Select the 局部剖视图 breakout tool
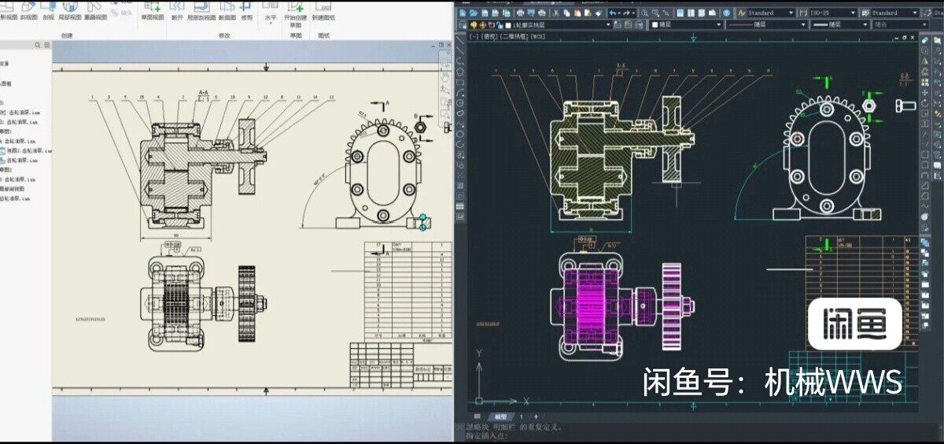 201,12
